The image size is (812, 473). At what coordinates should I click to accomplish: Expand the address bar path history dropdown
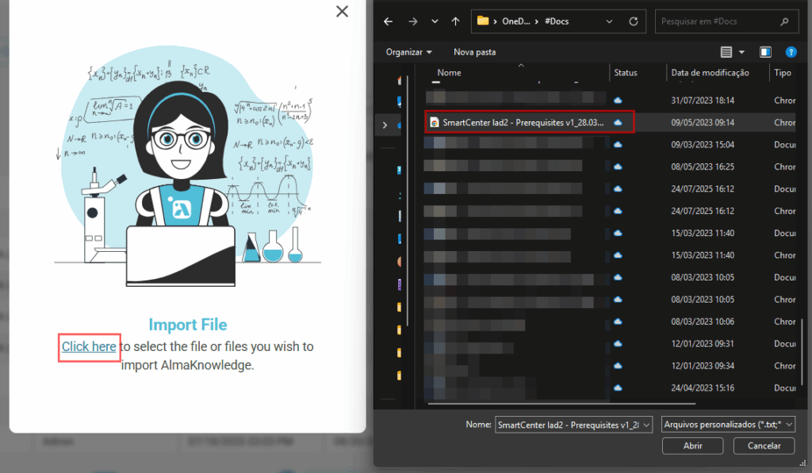click(x=611, y=21)
